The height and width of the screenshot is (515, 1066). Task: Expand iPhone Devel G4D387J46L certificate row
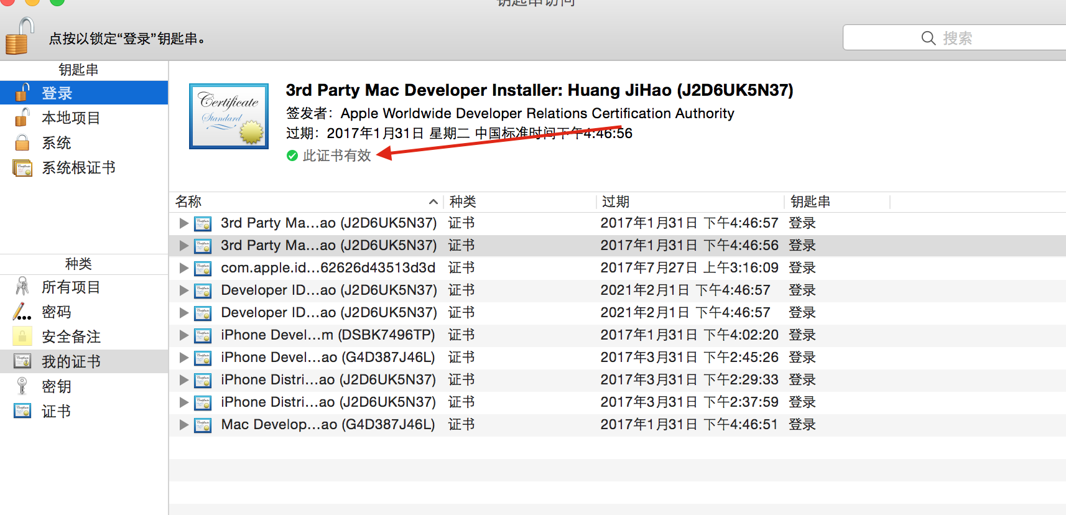point(183,357)
